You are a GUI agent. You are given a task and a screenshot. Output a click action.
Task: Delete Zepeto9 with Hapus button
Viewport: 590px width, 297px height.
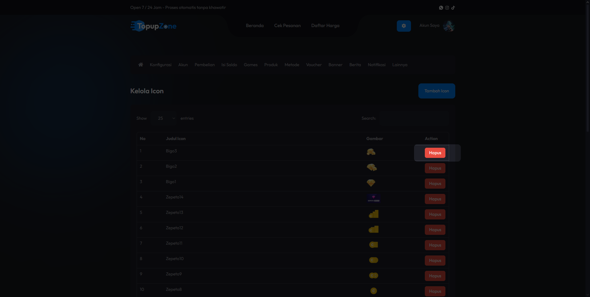[435, 276]
